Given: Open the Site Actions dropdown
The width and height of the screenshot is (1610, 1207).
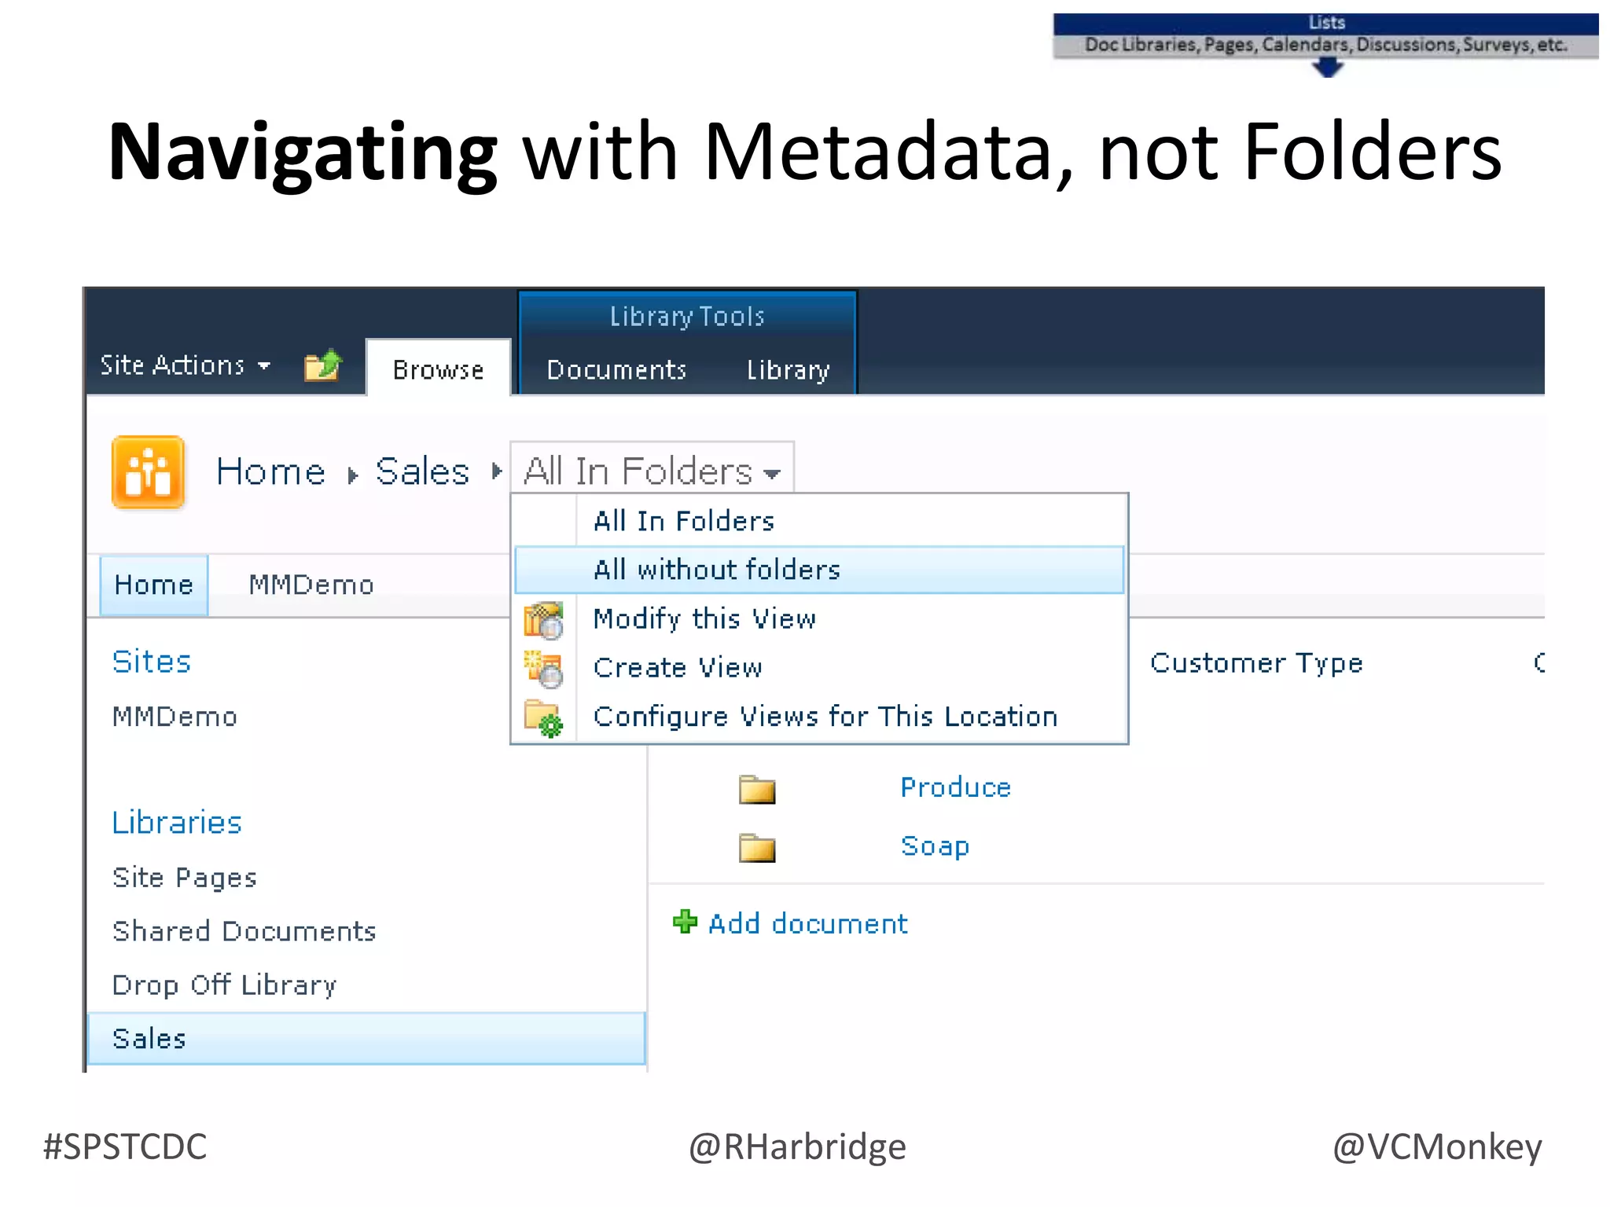Looking at the screenshot, I should [x=185, y=365].
